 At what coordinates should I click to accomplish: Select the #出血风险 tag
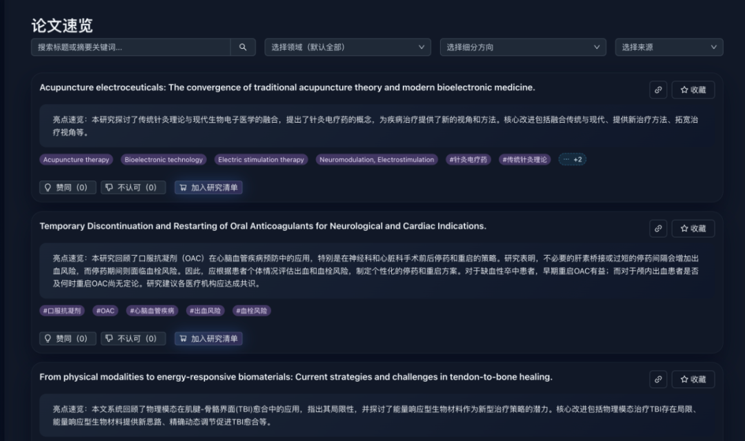point(206,311)
